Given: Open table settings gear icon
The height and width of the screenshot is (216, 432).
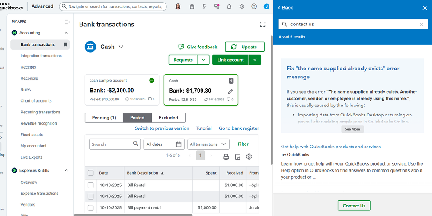Looking at the screenshot, I should (249, 157).
